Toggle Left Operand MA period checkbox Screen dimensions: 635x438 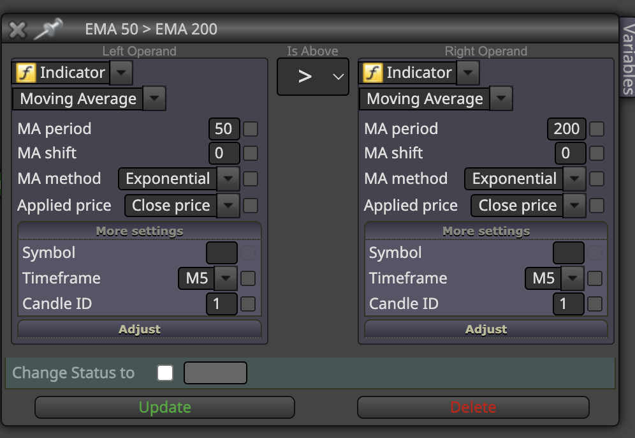[x=251, y=130]
